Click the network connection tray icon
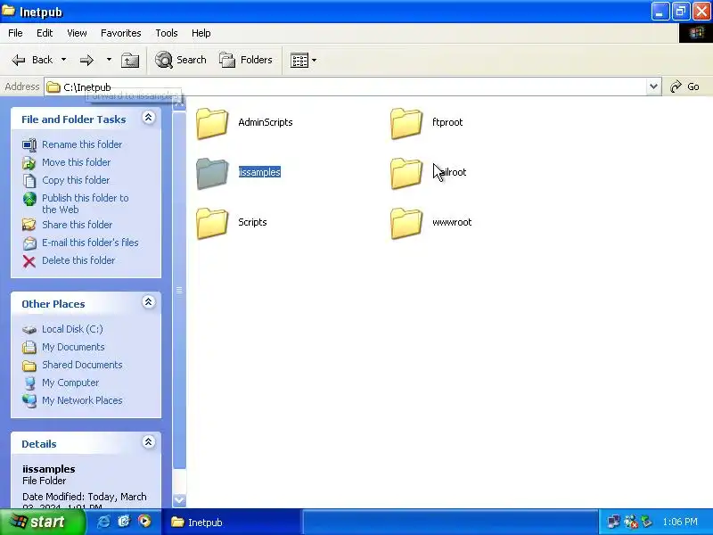Viewport: 713px width, 535px height. pos(613,522)
